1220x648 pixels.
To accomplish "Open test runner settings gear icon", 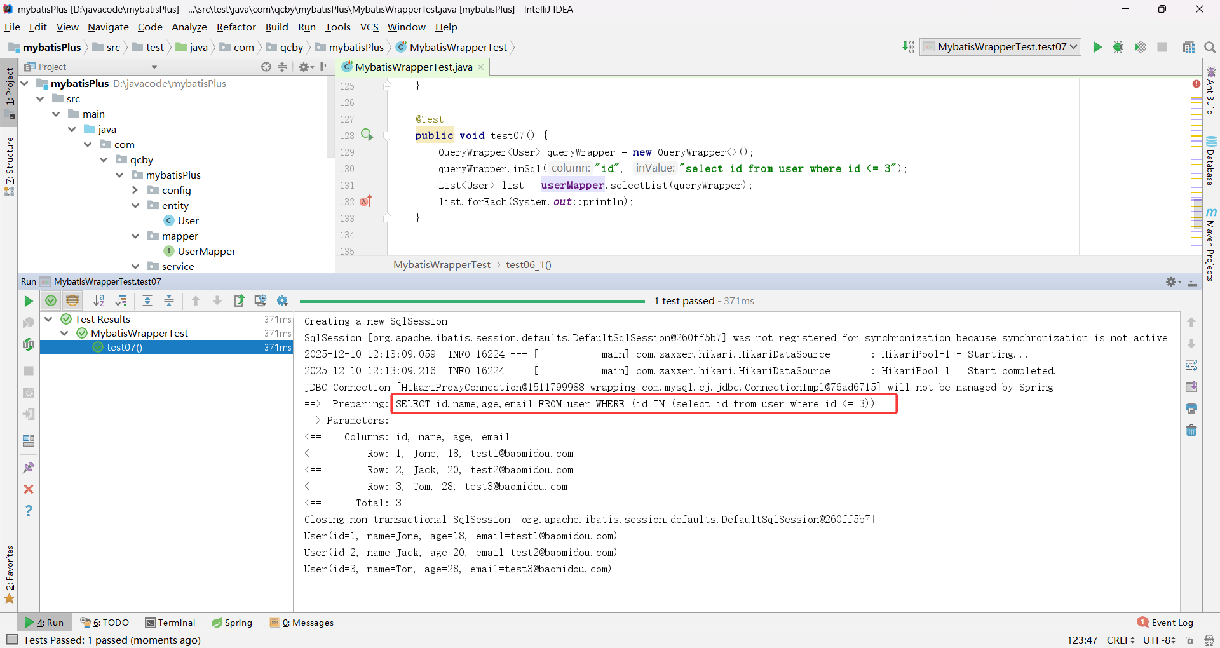I will [x=282, y=301].
